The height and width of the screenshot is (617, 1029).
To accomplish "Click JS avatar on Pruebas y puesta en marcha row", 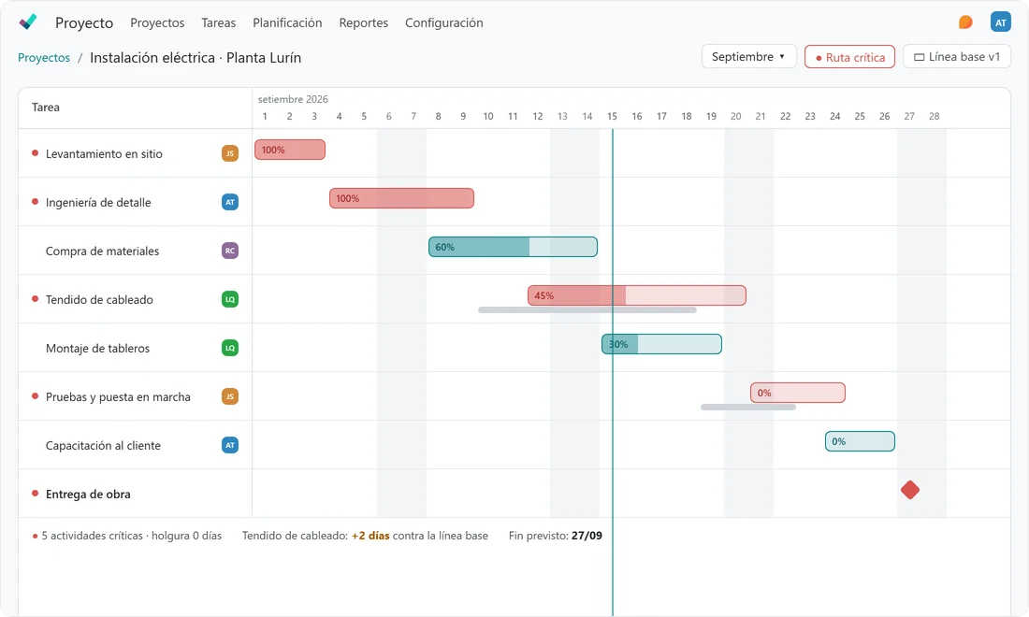I will point(230,396).
